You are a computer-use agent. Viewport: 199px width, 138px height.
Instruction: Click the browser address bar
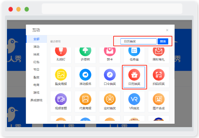[x=112, y=9]
